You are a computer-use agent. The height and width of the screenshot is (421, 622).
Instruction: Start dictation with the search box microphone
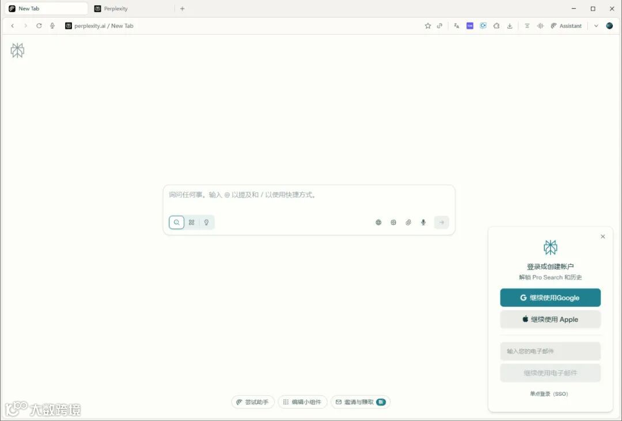[x=423, y=223]
